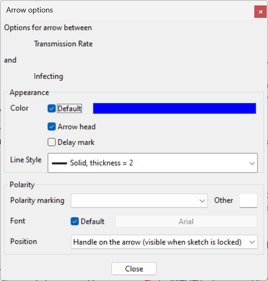
Task: Close the dialog with the red X
Action: [x=260, y=12]
